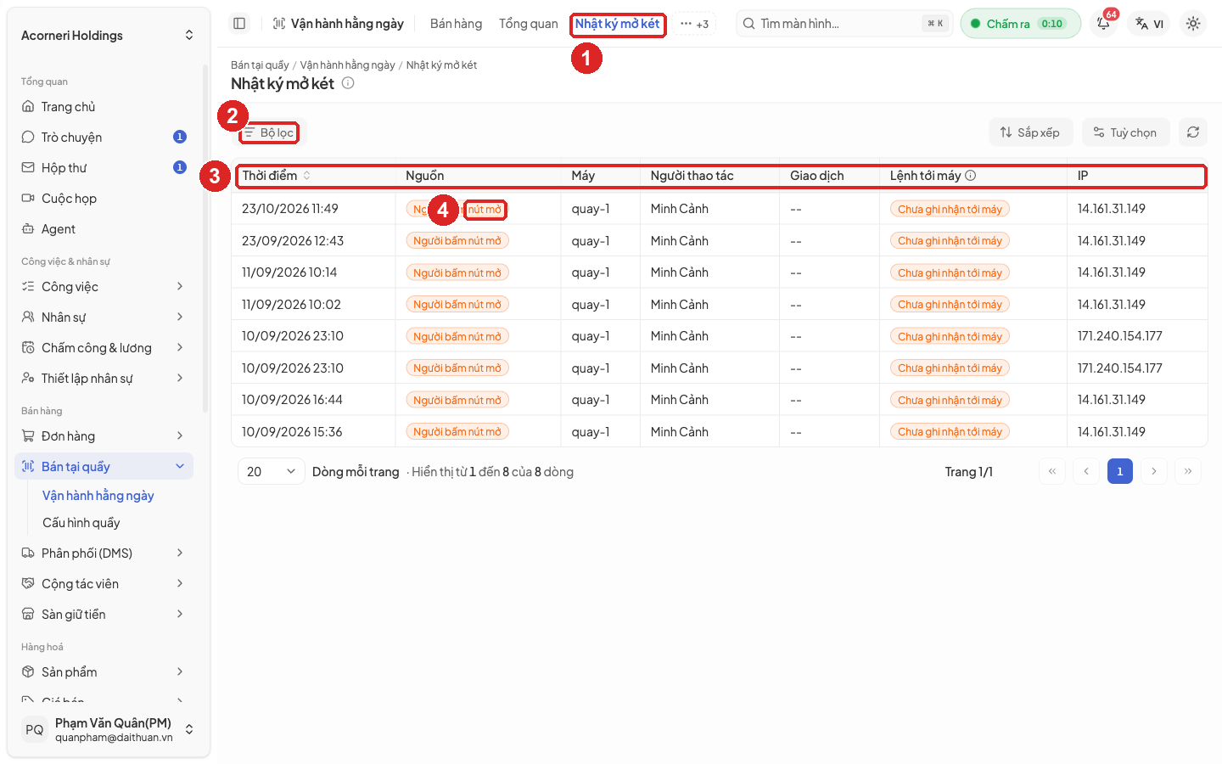Click the info icon beside Nhật ký mở két title
This screenshot has width=1222, height=764.
(x=348, y=83)
